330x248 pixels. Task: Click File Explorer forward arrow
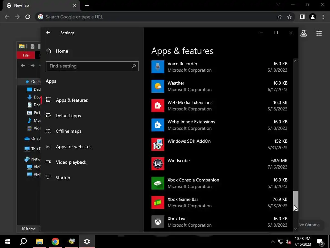point(33,66)
